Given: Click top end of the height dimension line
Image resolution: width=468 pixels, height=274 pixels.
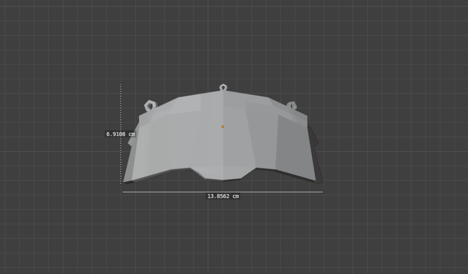Looking at the screenshot, I should 121,84.
